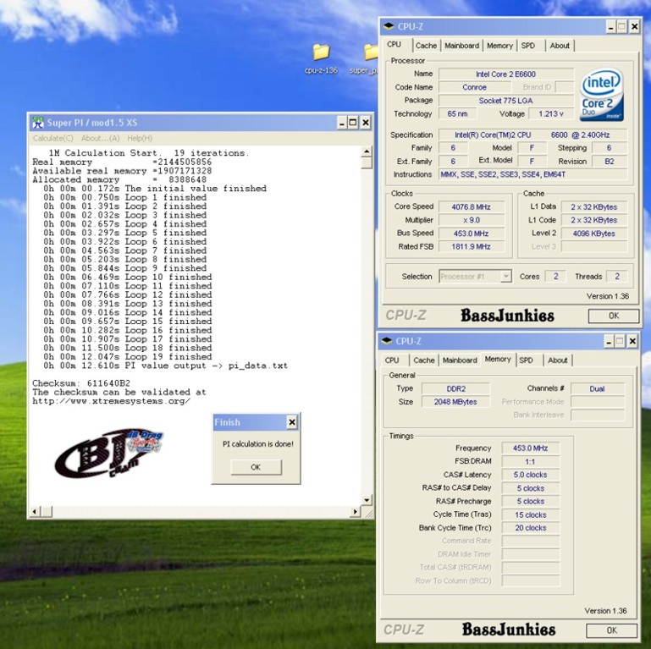Open Calculate menu in Super PI
Viewport: 651px width, 649px height.
(53, 138)
